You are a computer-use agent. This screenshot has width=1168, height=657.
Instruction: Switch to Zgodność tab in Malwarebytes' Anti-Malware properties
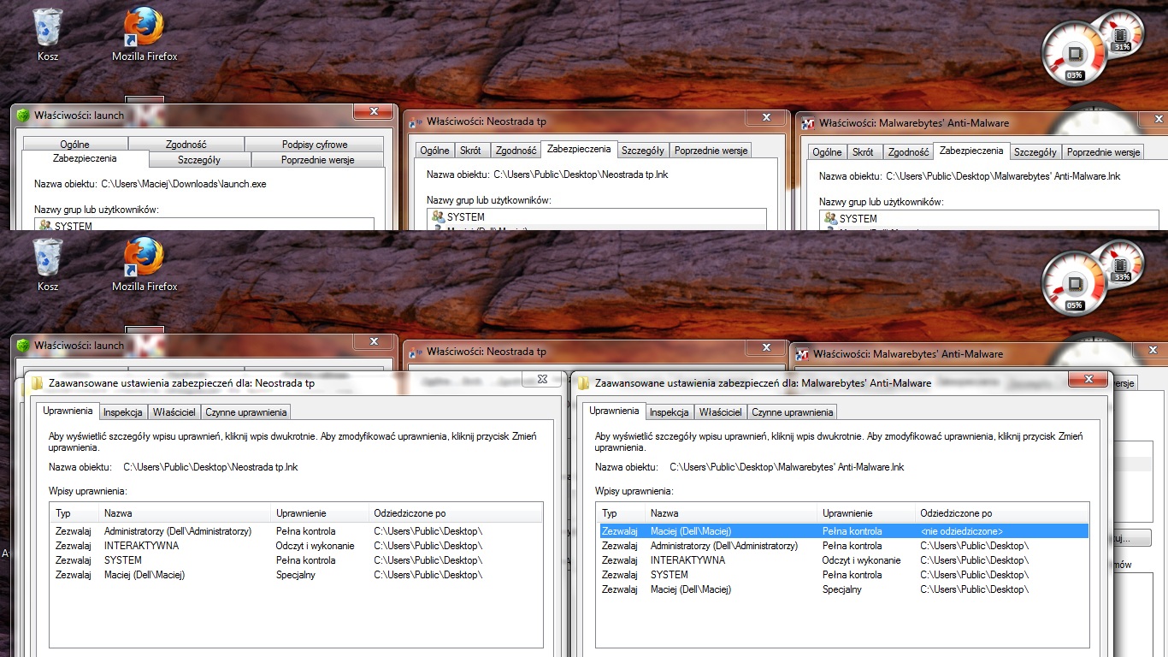(909, 152)
